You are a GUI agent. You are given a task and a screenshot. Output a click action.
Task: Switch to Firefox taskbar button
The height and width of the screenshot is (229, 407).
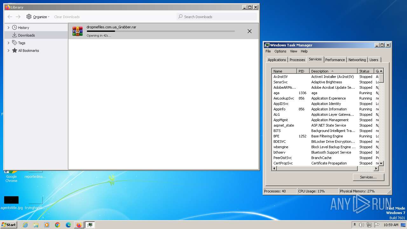[79, 225]
